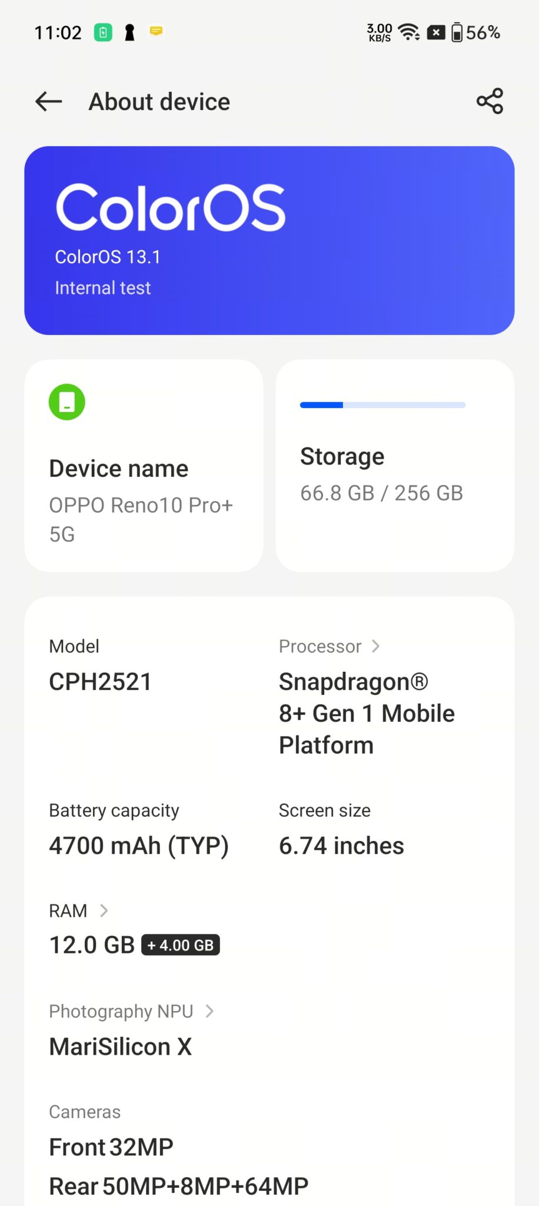Screen dimensions: 539x1206
Task: Tap the green battery charging status icon
Action: pyautogui.click(x=103, y=32)
